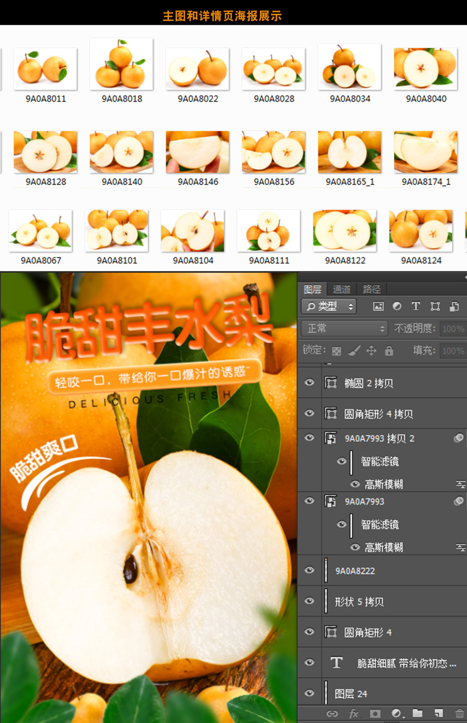Open layer styles fx icon
The height and width of the screenshot is (723, 467).
[354, 714]
